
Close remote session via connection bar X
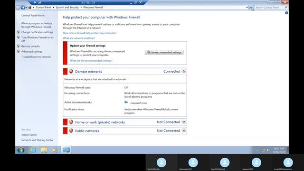click(141, 2)
